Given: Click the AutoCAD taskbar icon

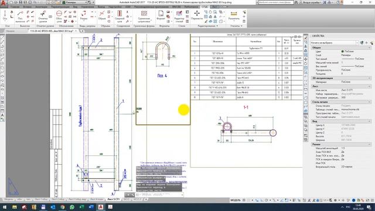Looking at the screenshot, I should [101, 207].
